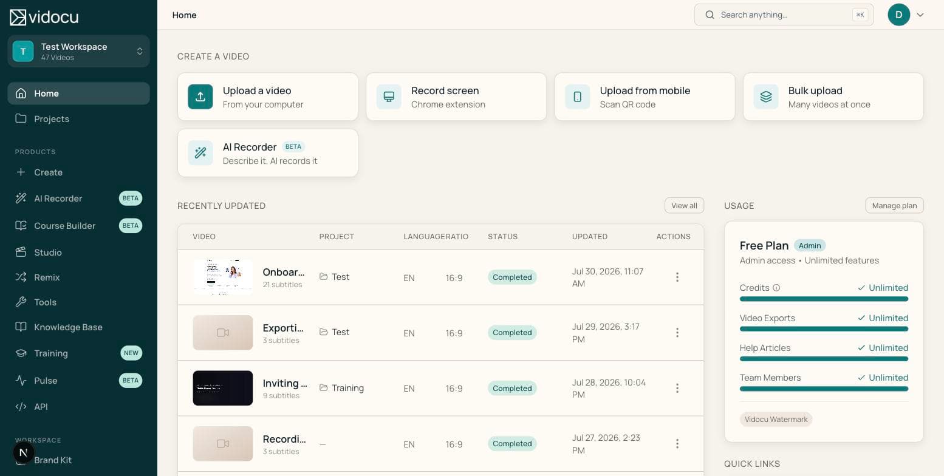Navigate to Brand Kit in sidebar
Viewport: 944px width, 476px height.
(x=79, y=460)
